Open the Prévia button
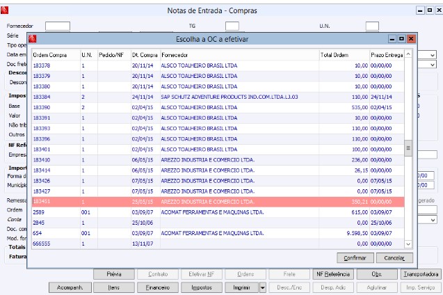Image resolution: width=443 pixels, height=295 pixels. point(114,274)
